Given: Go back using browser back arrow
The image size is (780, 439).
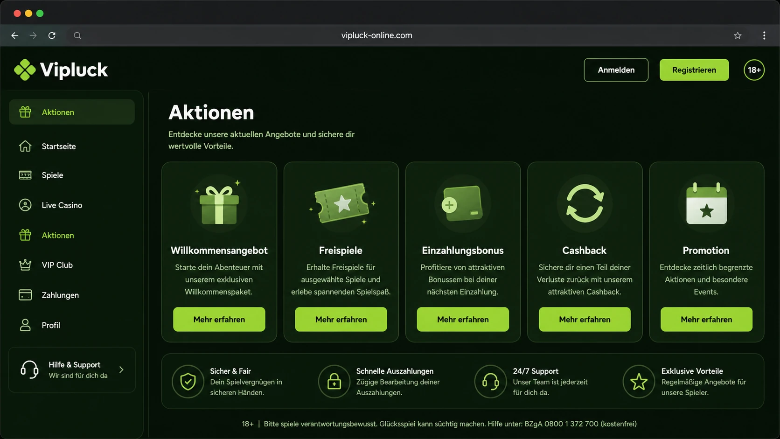Looking at the screenshot, I should [x=15, y=35].
